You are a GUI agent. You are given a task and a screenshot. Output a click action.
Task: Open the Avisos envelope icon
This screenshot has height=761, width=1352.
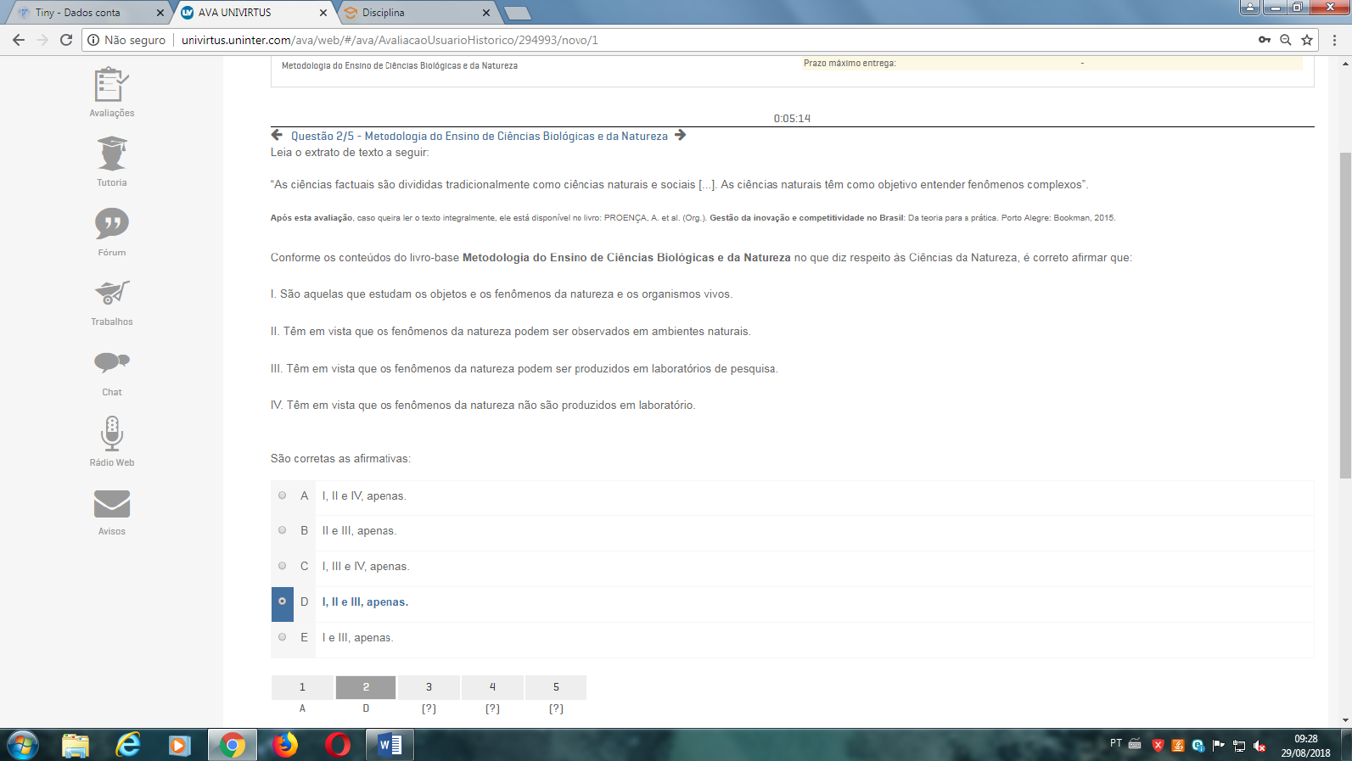(x=112, y=504)
